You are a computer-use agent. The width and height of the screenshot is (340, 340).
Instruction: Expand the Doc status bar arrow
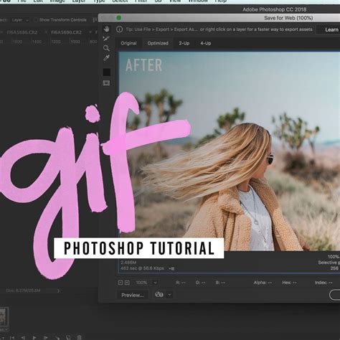(x=58, y=291)
